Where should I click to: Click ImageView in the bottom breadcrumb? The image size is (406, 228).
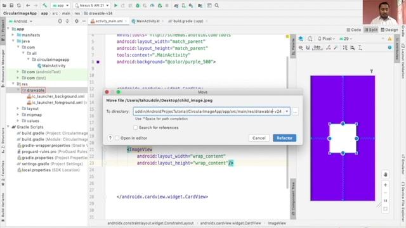click(277, 223)
